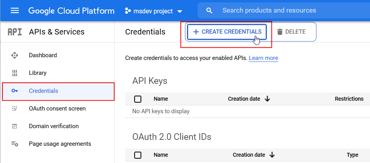Click the OAuth consent screen icon
370x163 pixels.
pos(15,109)
